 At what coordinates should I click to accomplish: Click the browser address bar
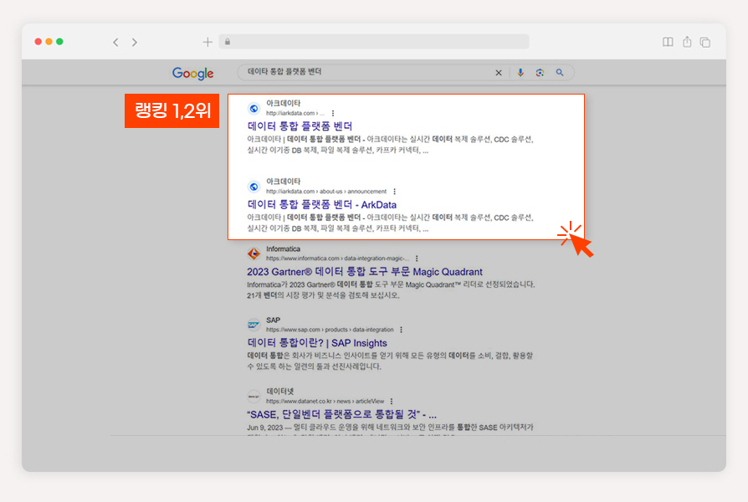coord(374,42)
